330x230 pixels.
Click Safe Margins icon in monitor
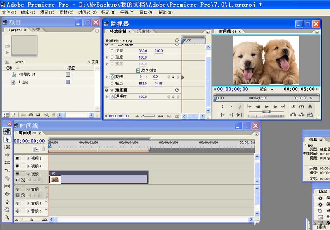point(302,107)
